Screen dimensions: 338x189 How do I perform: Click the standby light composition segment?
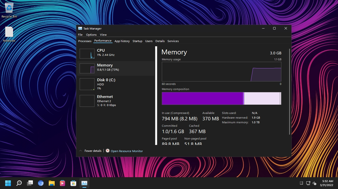[x=262, y=99]
